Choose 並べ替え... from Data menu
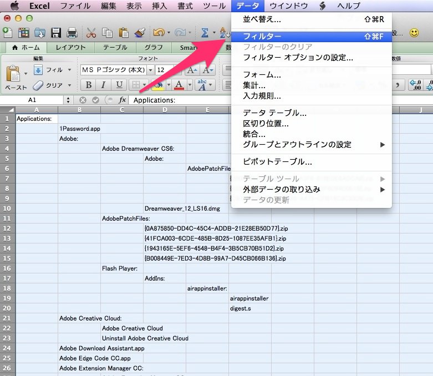Image resolution: width=433 pixels, height=376 pixels. [311, 19]
